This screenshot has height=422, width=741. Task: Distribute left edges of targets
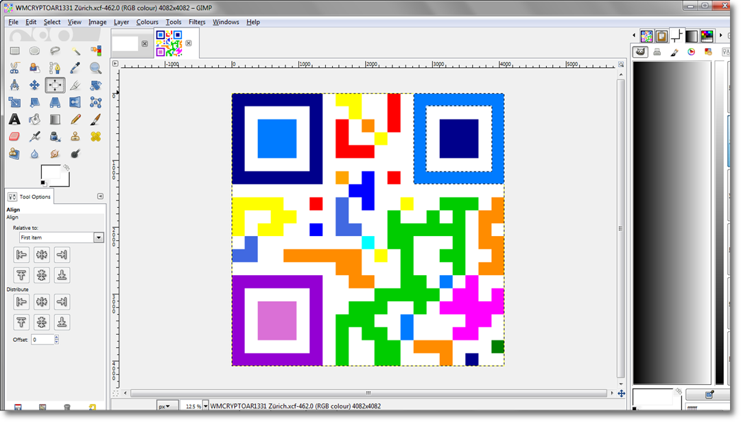pos(21,301)
